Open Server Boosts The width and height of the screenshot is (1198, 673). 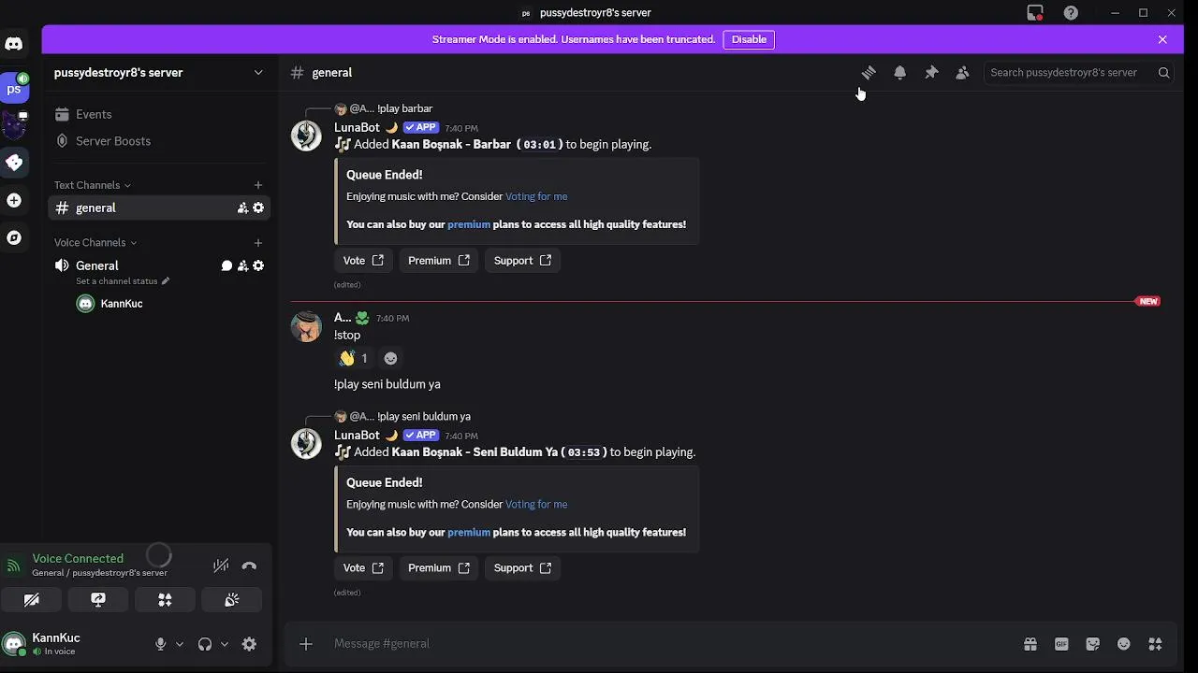112,141
